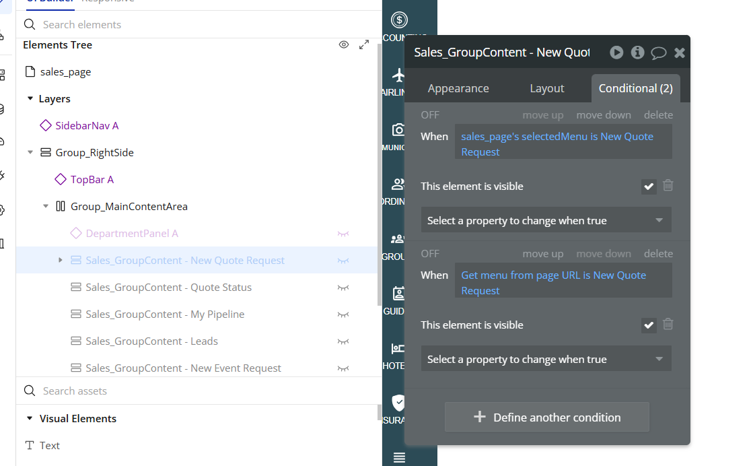Click the eye icon beside Elements Tree

coord(344,44)
